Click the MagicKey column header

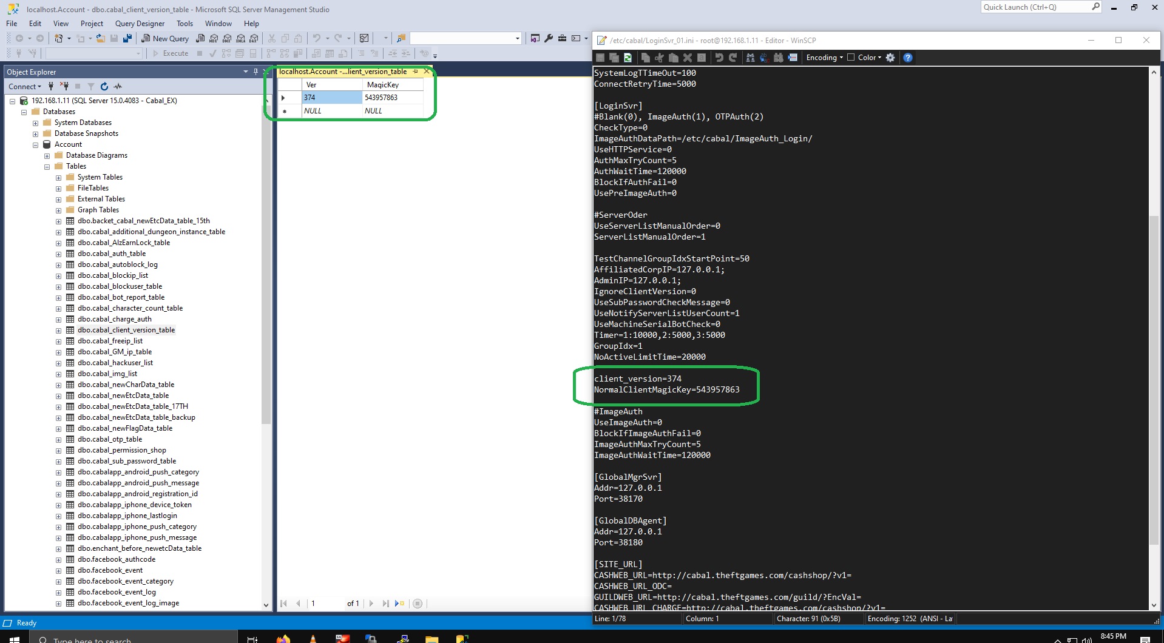(x=392, y=85)
